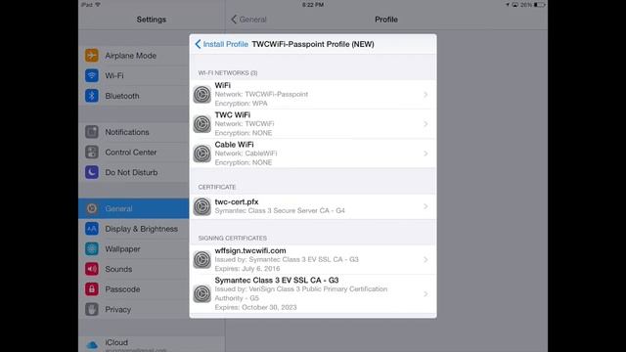The image size is (626, 352).
Task: Tap the Display & Brightness icon
Action: (x=91, y=229)
